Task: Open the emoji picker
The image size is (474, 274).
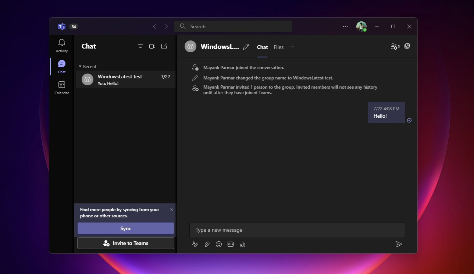Action: (219, 244)
